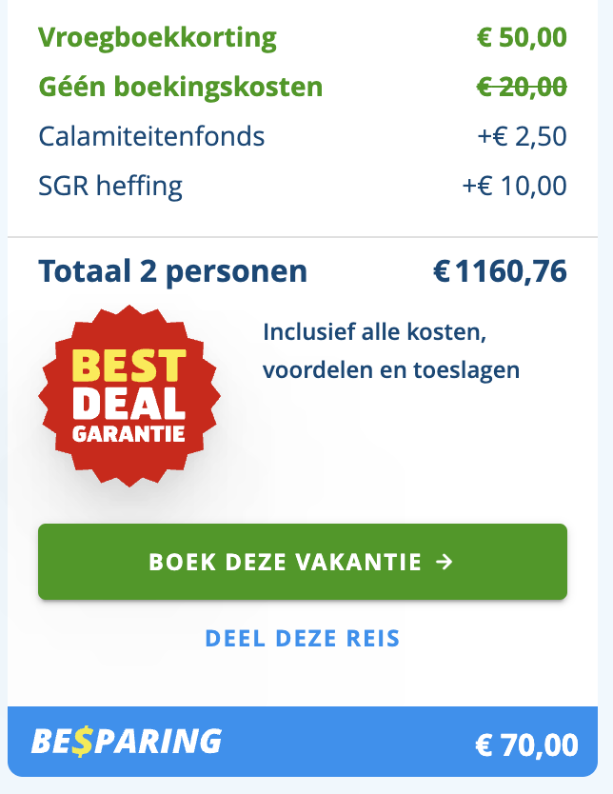
Task: Click the voordelen en toeslagen text
Action: [391, 370]
